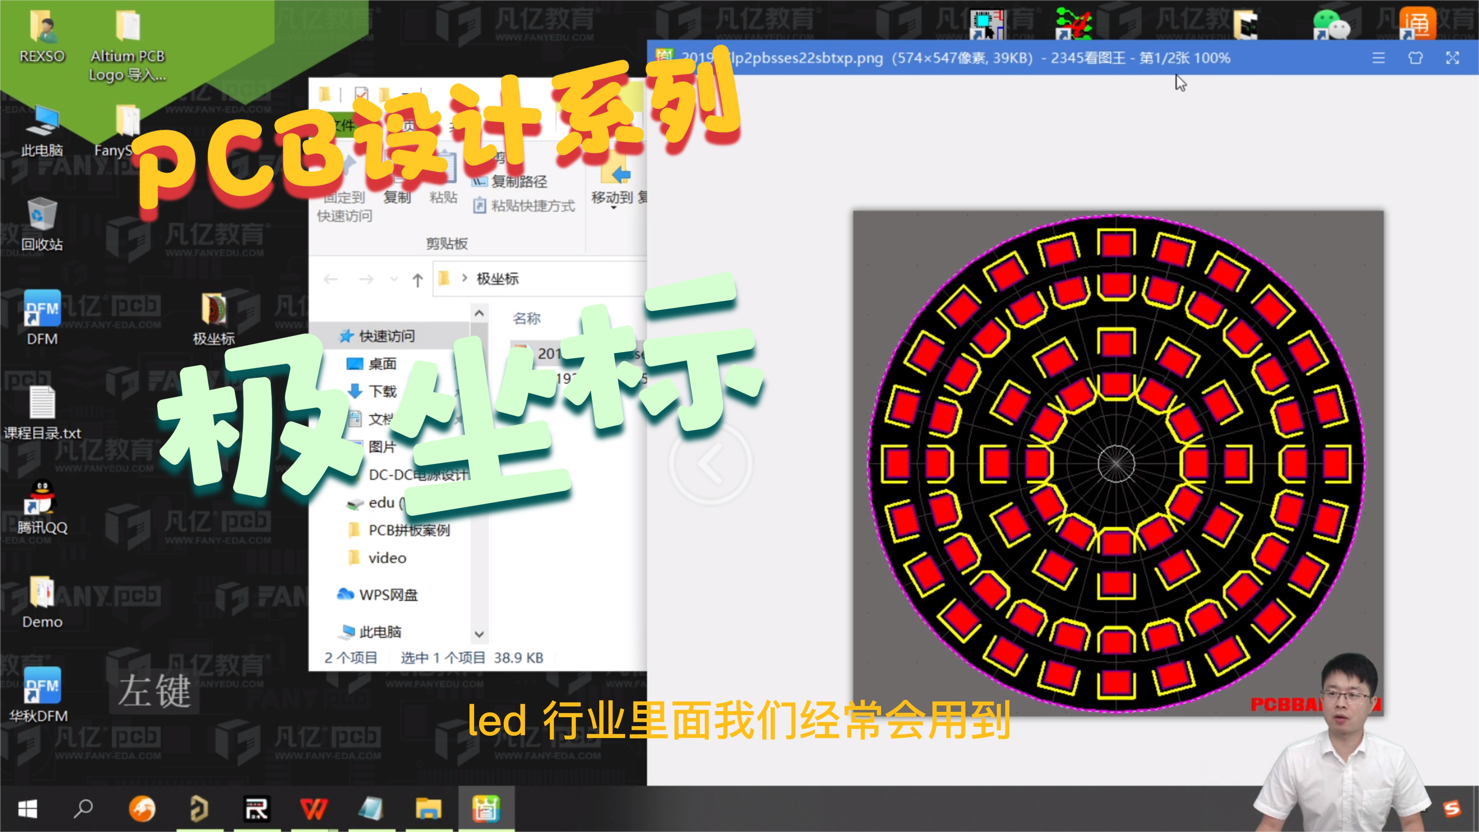The width and height of the screenshot is (1479, 832).
Task: Open taskbar search
Action: 83,809
